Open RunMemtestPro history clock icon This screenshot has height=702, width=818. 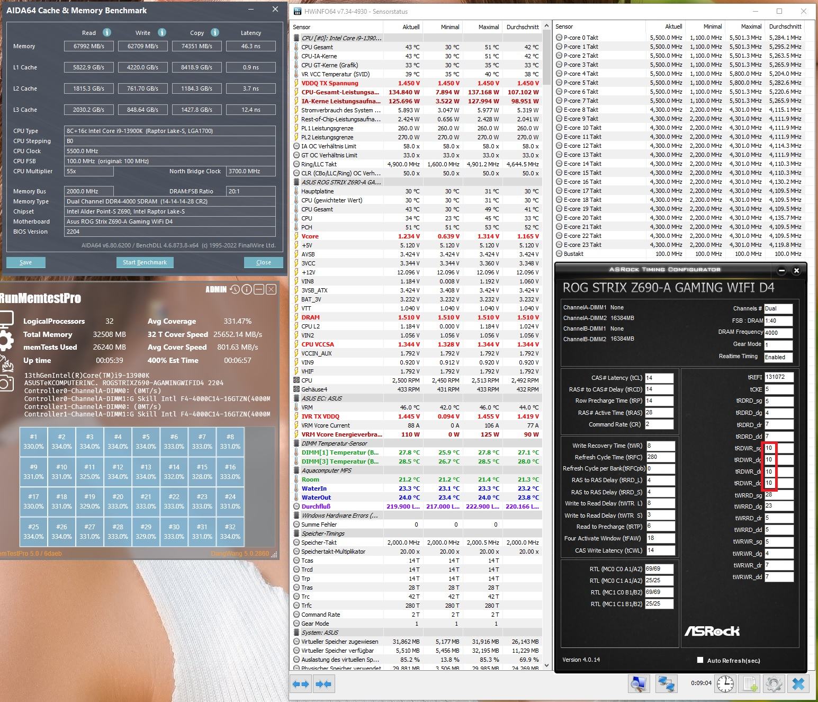click(x=235, y=289)
